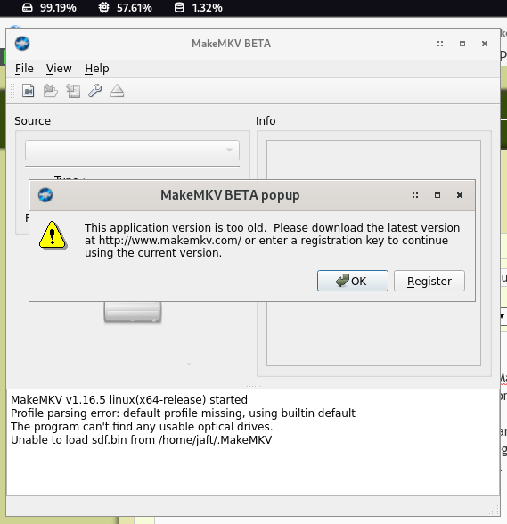Maximize the MakeMKV BETA popup dialog
The width and height of the screenshot is (507, 524).
(437, 195)
